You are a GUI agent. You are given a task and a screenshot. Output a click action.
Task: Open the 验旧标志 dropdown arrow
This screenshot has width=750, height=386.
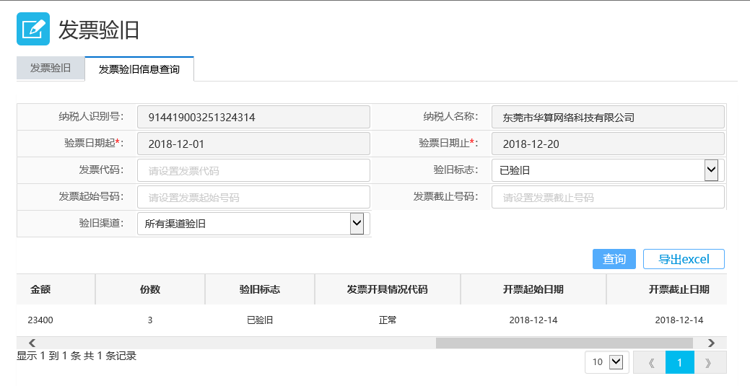(x=711, y=170)
